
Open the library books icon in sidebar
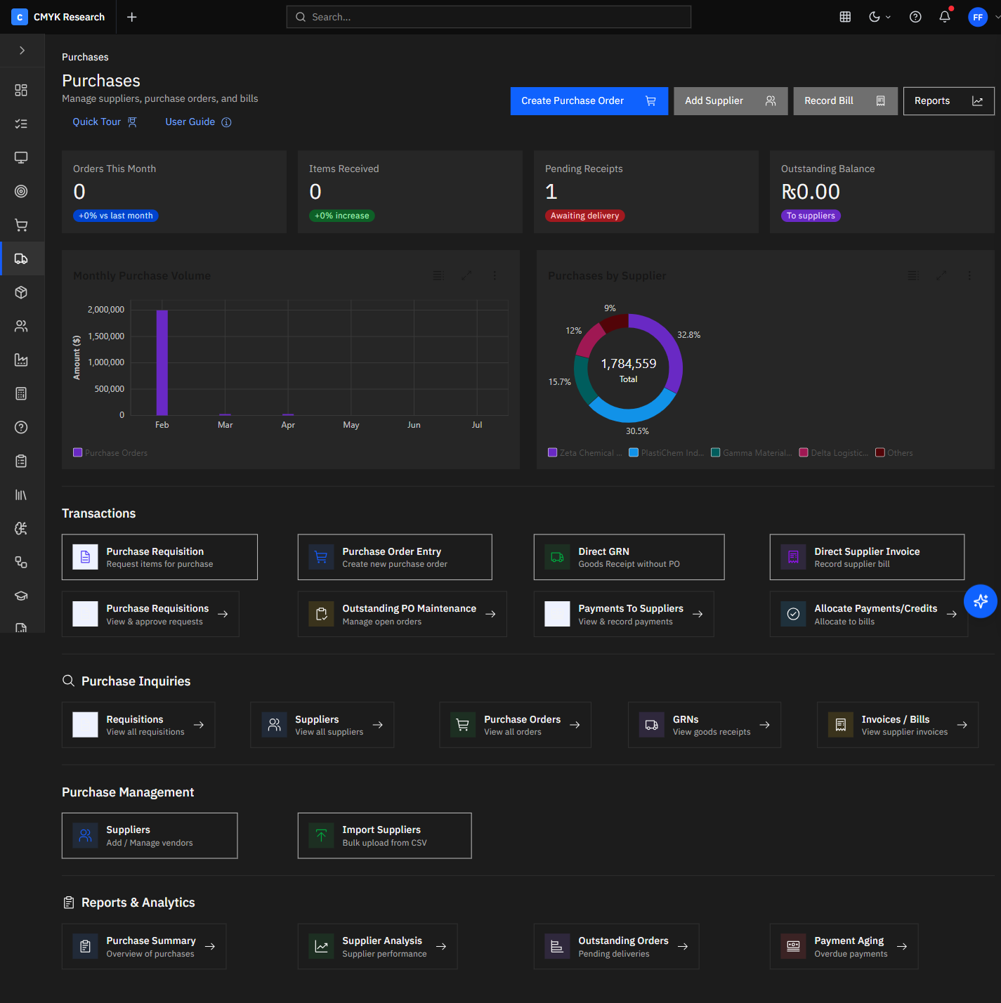pyautogui.click(x=21, y=494)
